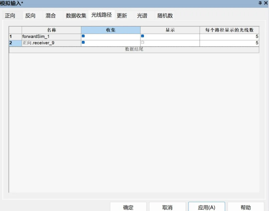Select the 随机数 tab
Screen dimensions: 269x211
[165, 16]
